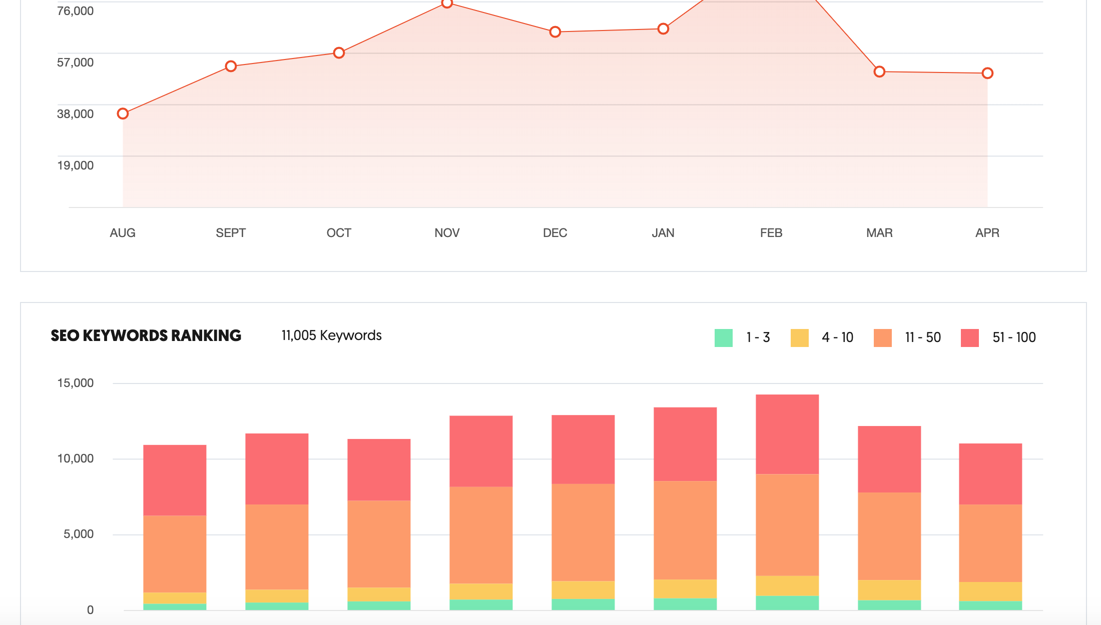The image size is (1101, 625).
Task: Select the NOV peak data point
Action: [x=447, y=4]
